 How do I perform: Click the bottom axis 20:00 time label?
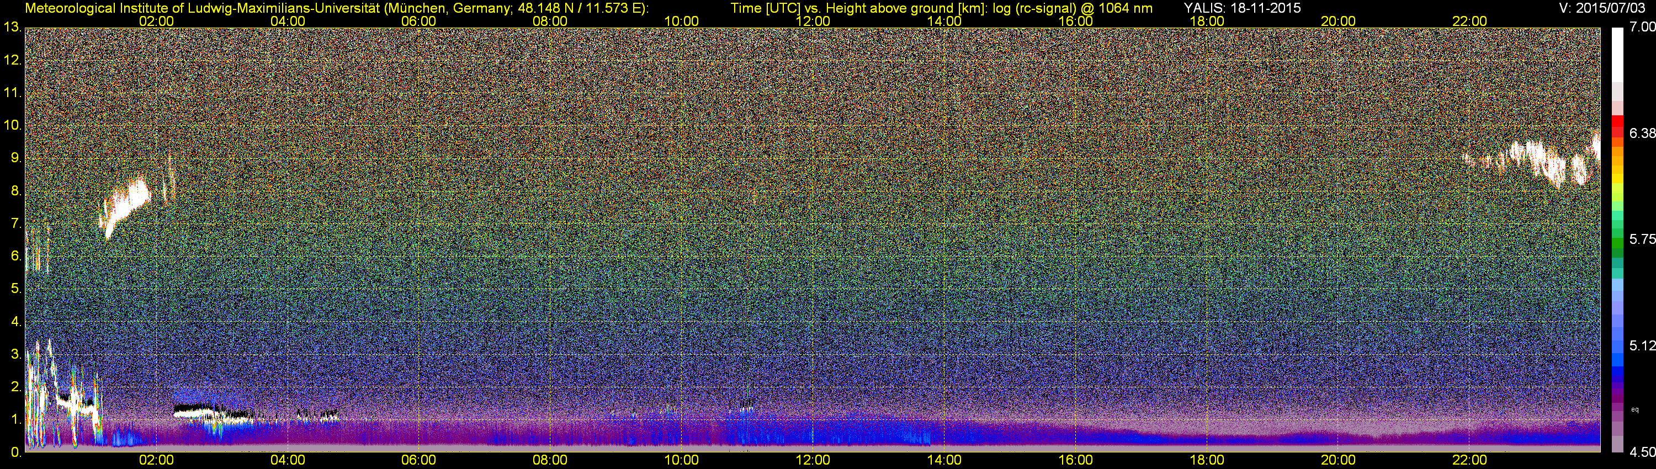pyautogui.click(x=1339, y=460)
